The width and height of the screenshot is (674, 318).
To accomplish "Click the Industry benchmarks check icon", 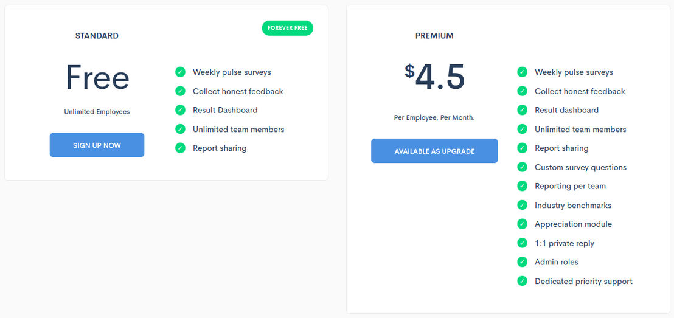I will [523, 205].
